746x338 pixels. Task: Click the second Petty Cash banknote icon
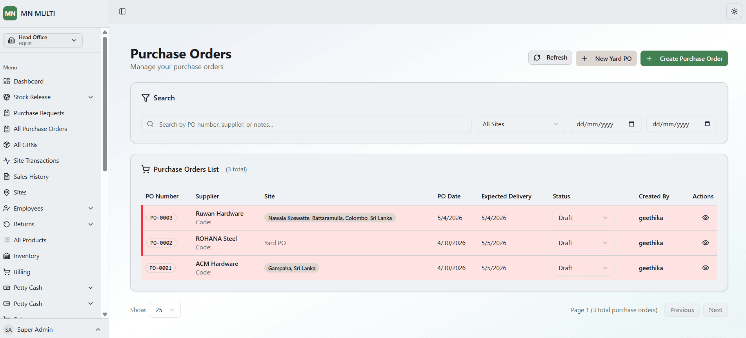click(x=7, y=303)
